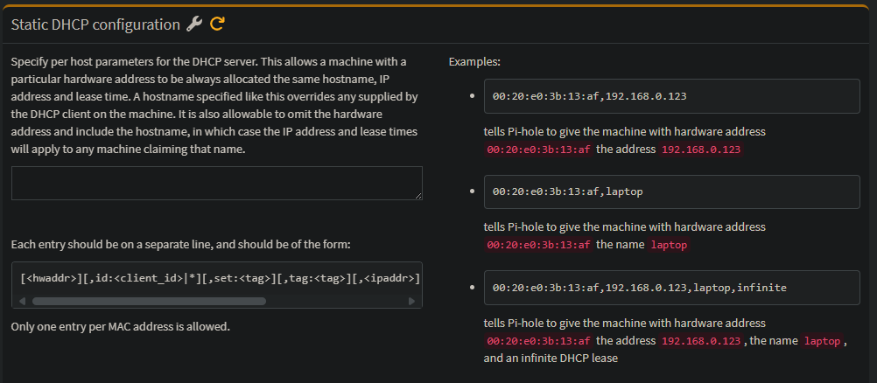This screenshot has width=877, height=383.
Task: Focus the empty static DHCP entries text area
Action: pos(216,183)
